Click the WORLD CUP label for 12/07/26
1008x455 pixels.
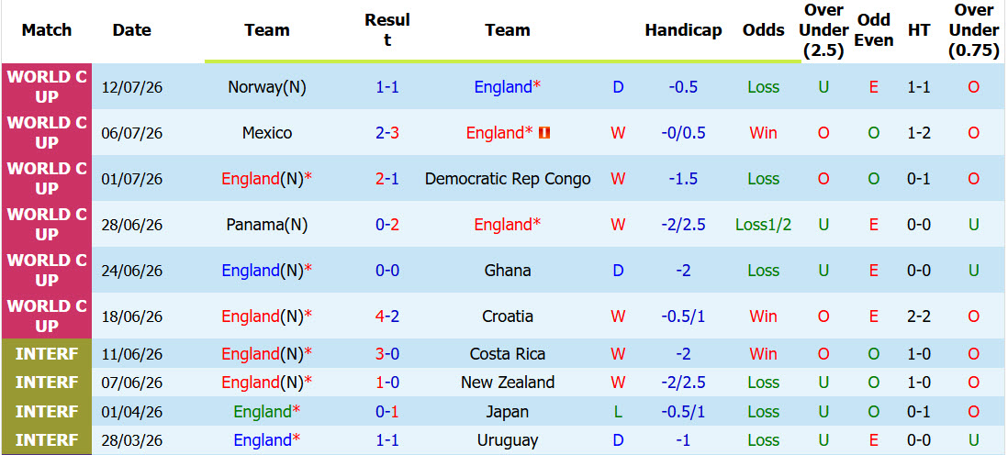46,87
